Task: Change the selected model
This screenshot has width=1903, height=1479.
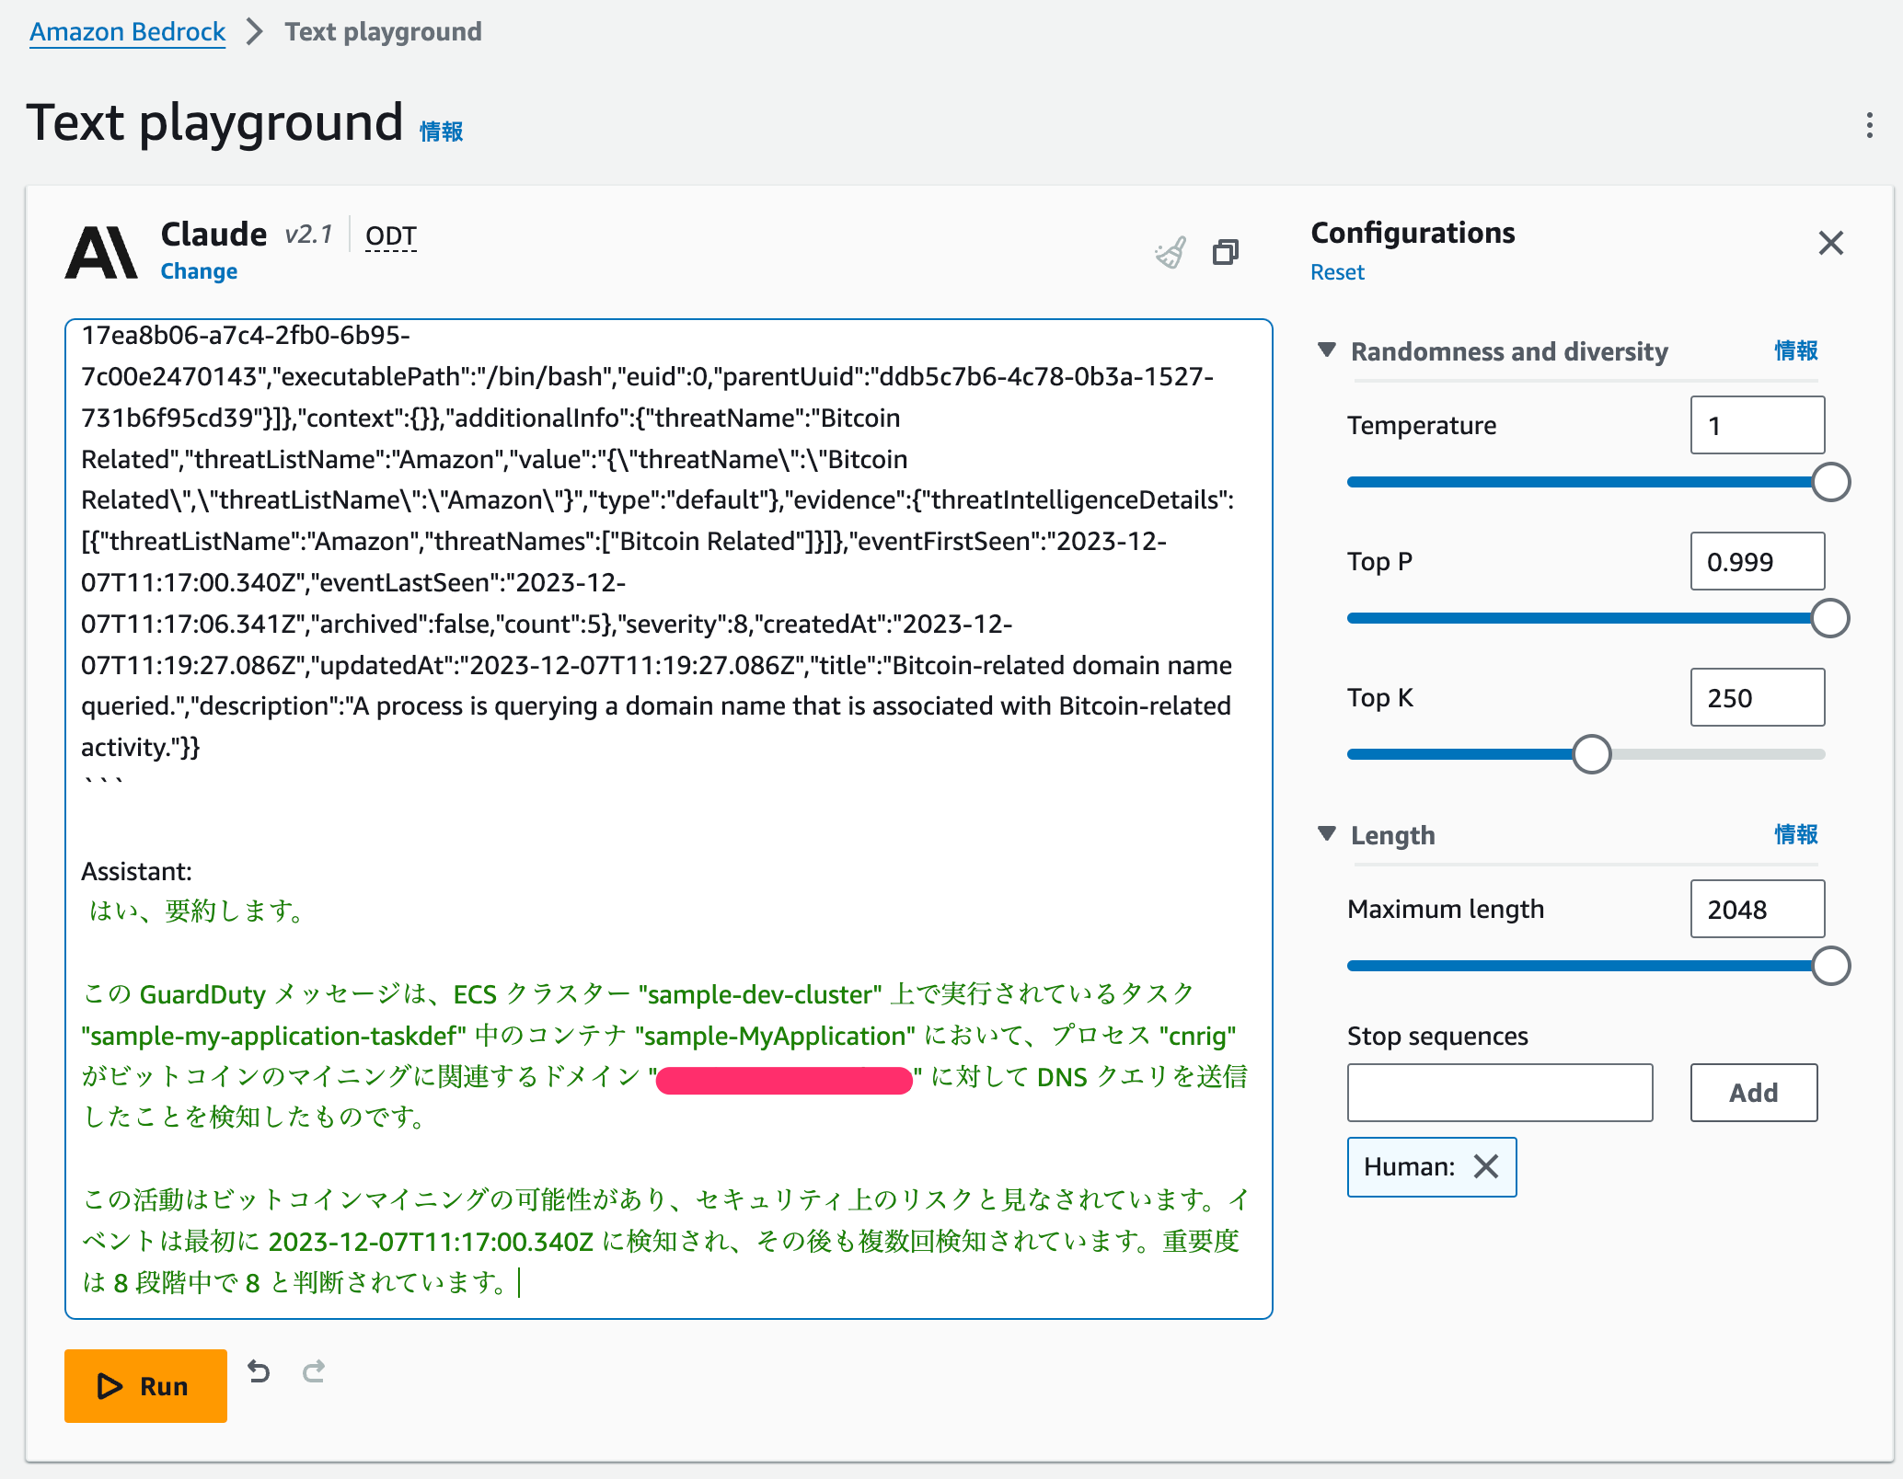Action: click(x=199, y=271)
